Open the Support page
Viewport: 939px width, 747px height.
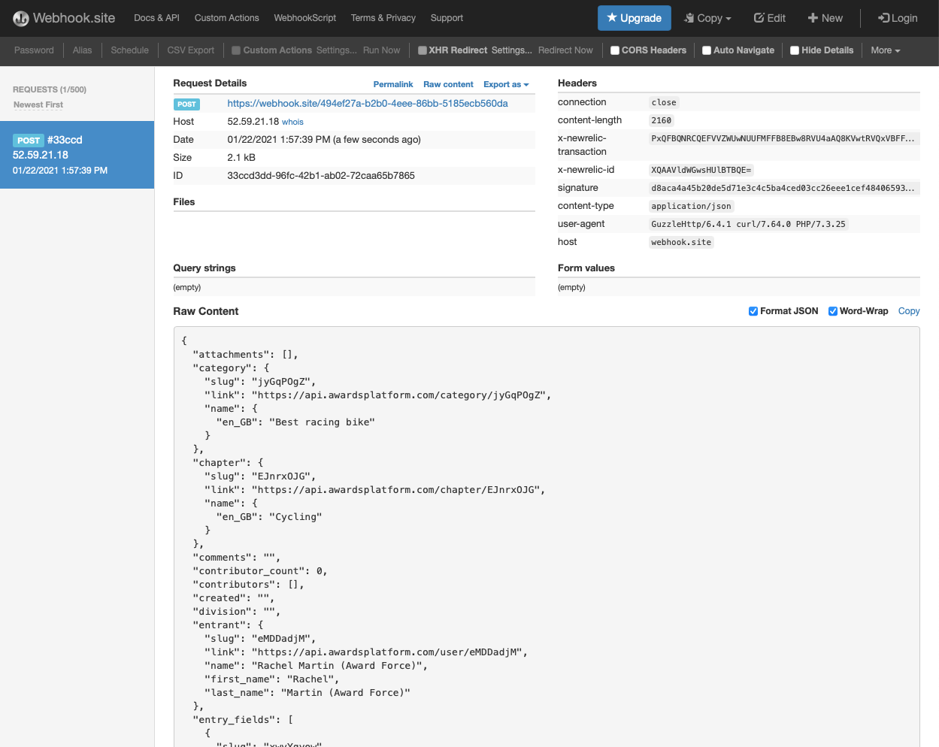tap(447, 18)
